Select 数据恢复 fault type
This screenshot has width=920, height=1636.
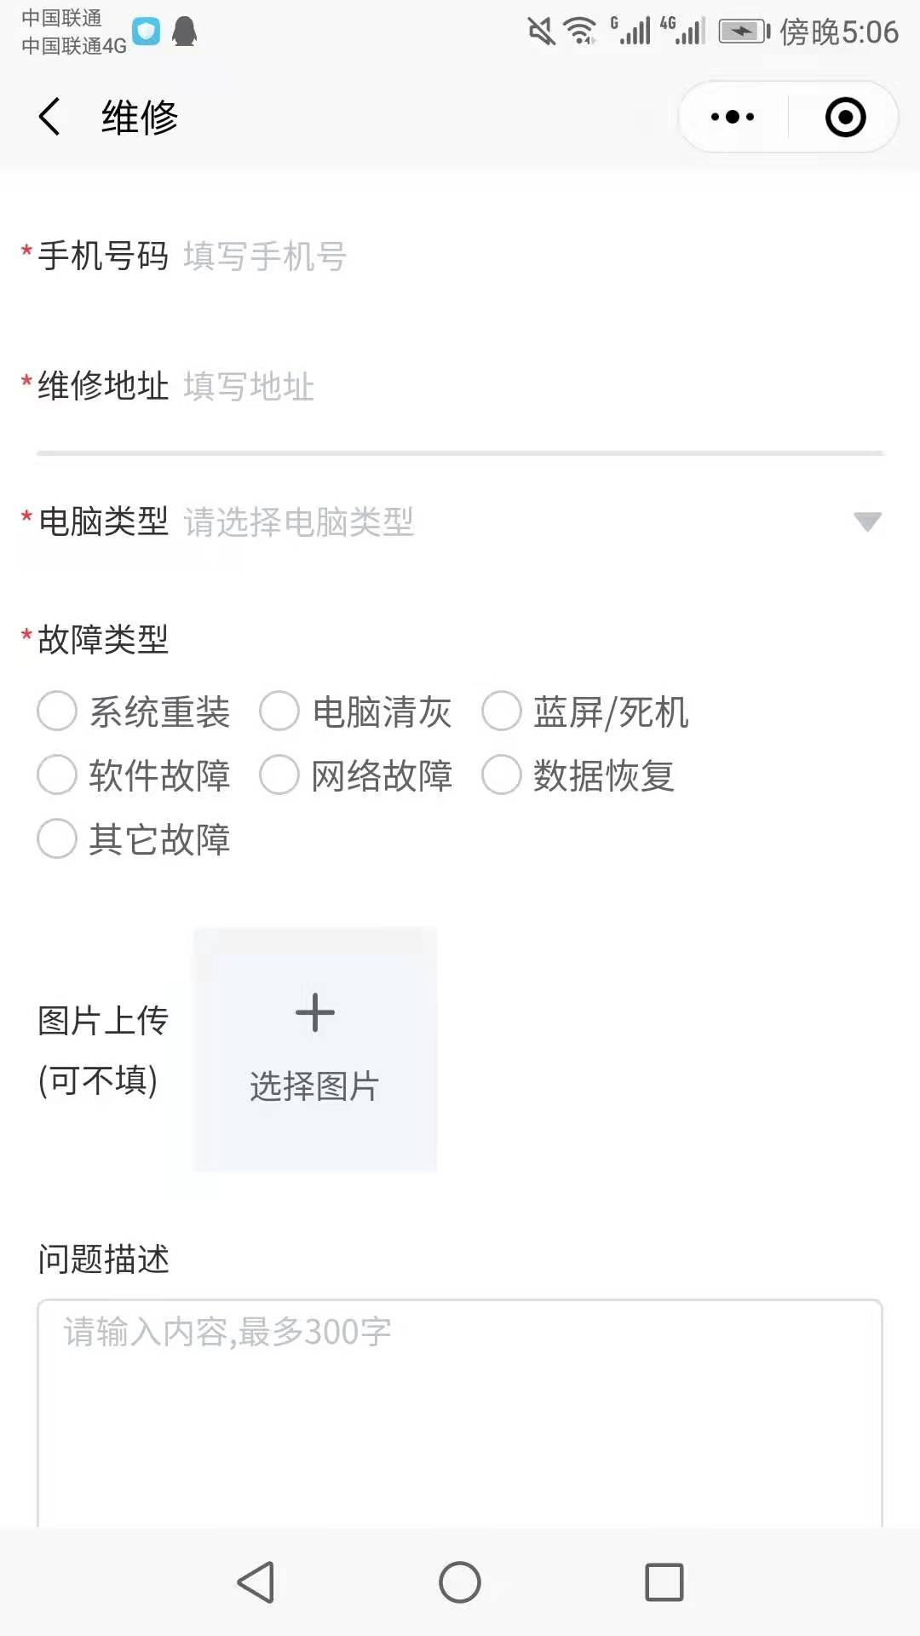pos(502,775)
